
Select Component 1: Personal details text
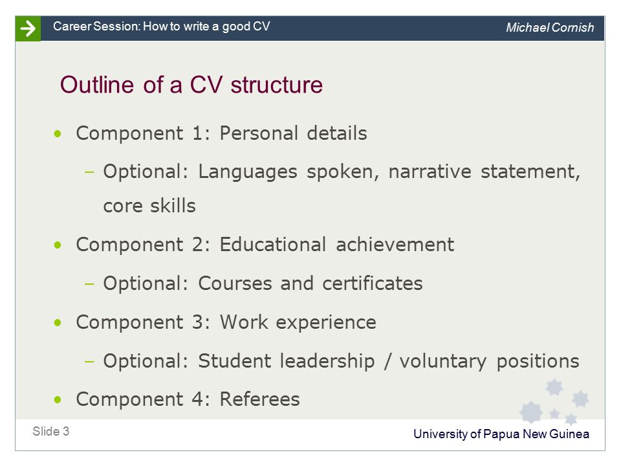pos(221,133)
